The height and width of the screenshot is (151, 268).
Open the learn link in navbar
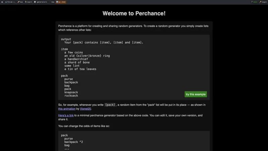[x=28, y=2]
